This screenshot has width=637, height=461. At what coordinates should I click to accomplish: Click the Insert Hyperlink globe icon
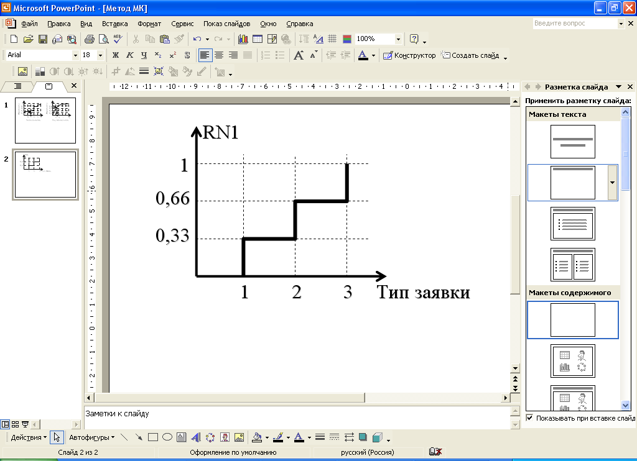click(x=286, y=39)
